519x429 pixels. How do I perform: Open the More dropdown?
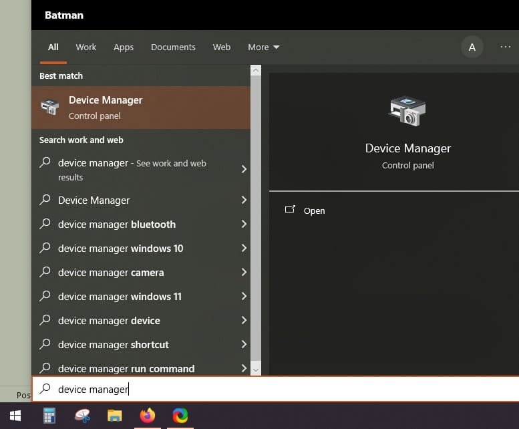263,47
